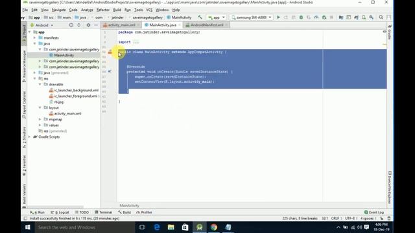Expand the values folder
The height and width of the screenshot is (233, 415).
tap(40, 125)
